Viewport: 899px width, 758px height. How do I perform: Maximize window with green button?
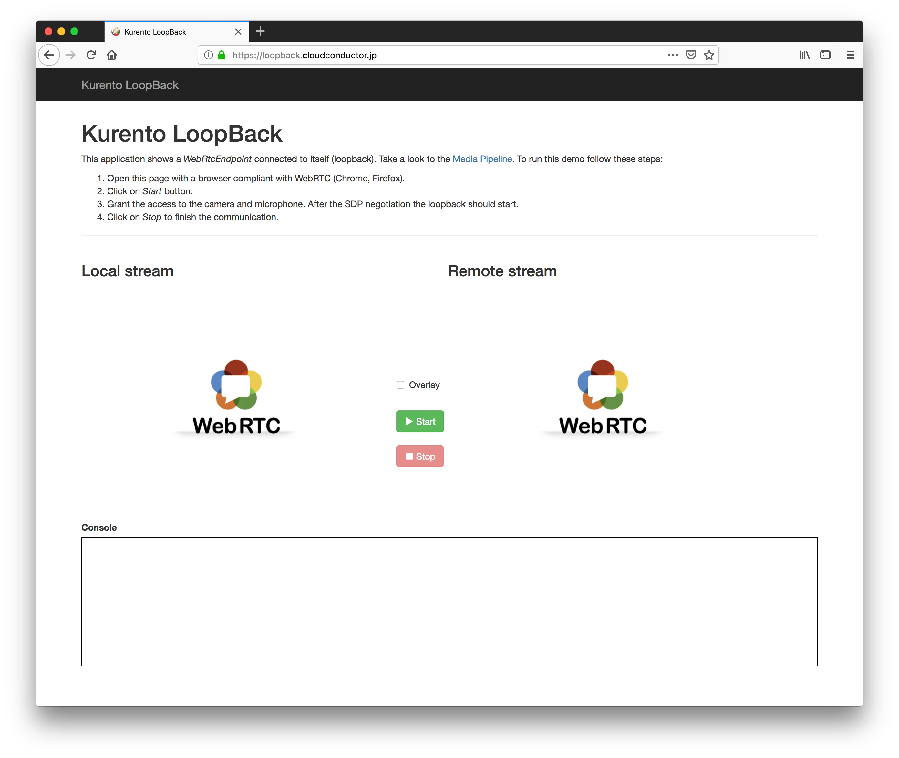(74, 31)
